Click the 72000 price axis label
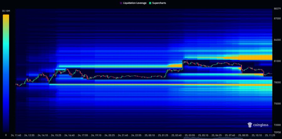The width and height of the screenshot is (282, 139). tap(277, 125)
